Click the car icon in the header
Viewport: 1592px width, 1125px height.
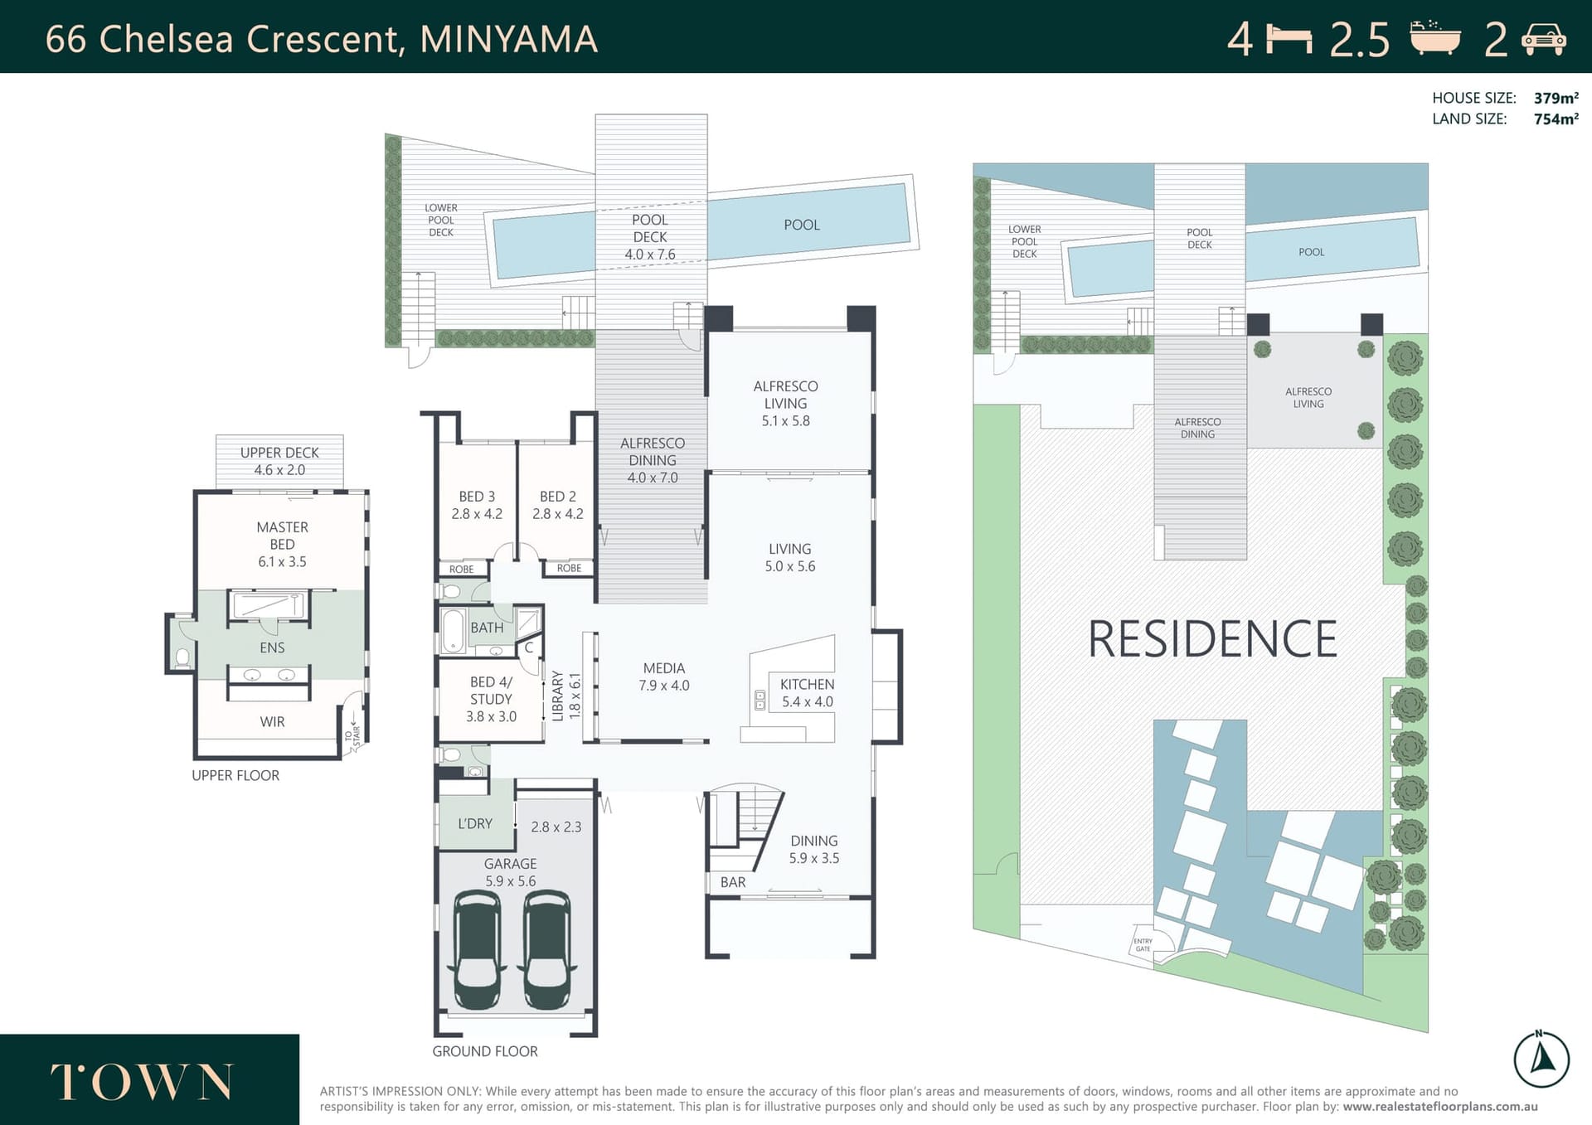tap(1543, 40)
